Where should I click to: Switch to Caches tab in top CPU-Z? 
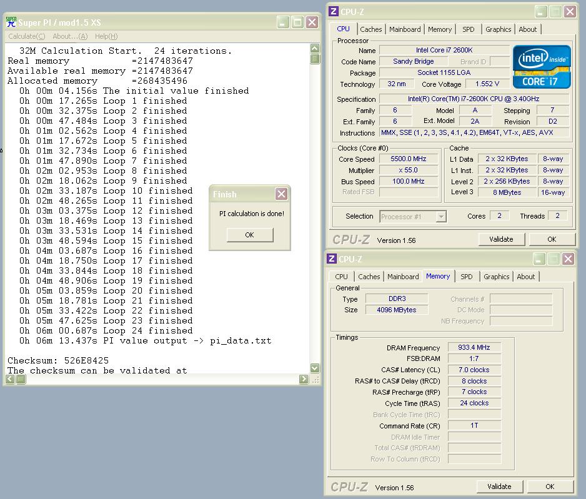(x=370, y=29)
